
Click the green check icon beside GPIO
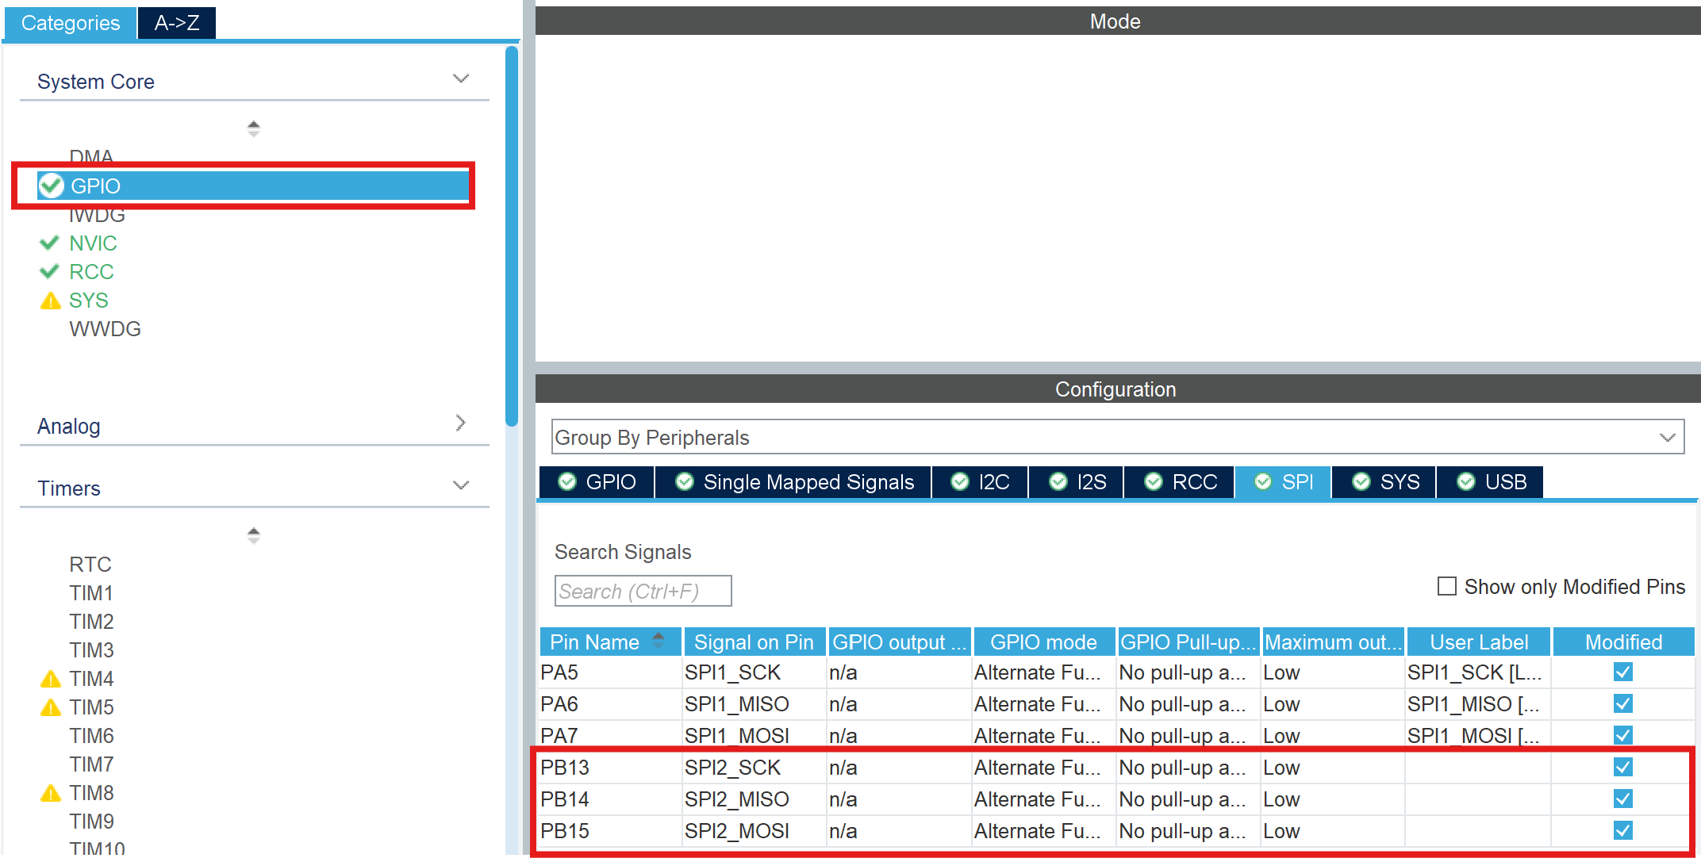tap(52, 186)
